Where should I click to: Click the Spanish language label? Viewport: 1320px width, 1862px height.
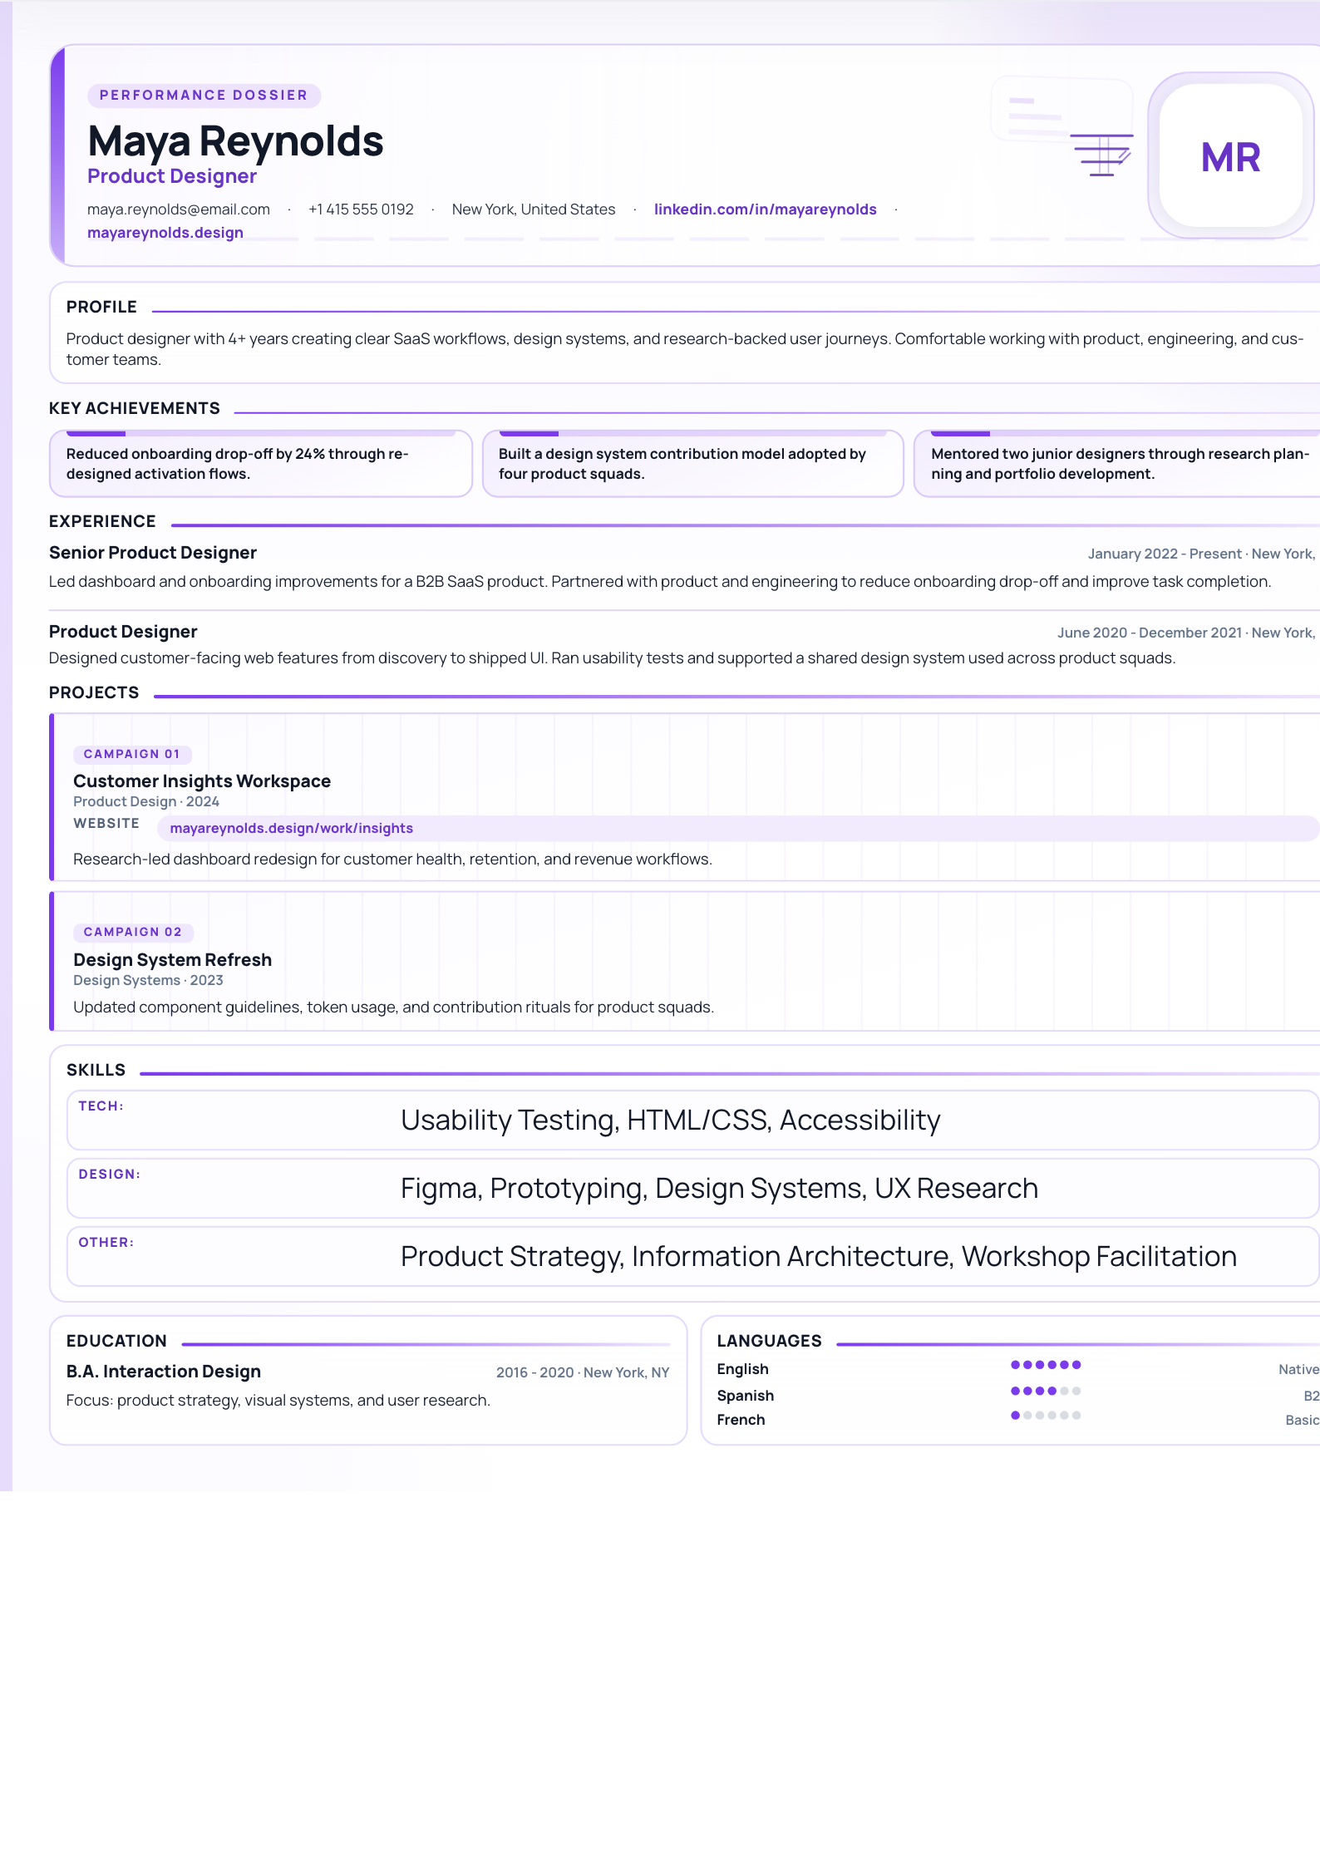tap(746, 1396)
